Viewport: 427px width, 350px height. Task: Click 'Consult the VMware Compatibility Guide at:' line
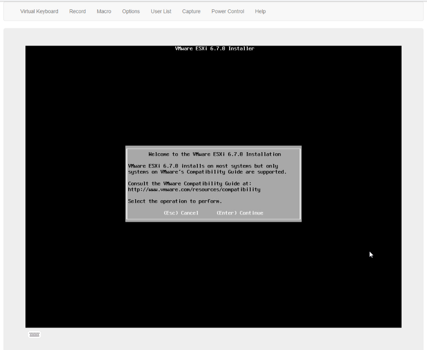(190, 184)
